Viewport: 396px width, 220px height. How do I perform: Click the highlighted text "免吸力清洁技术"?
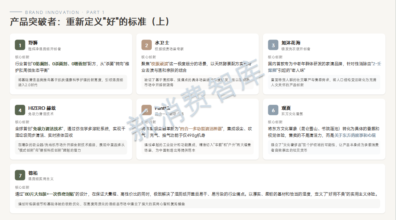coord(48,129)
